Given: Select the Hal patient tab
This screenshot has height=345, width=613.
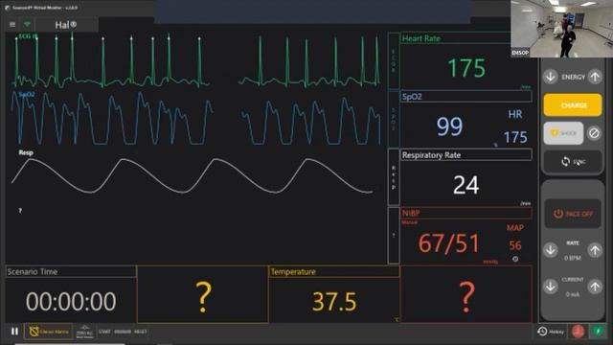Looking at the screenshot, I should coord(66,25).
